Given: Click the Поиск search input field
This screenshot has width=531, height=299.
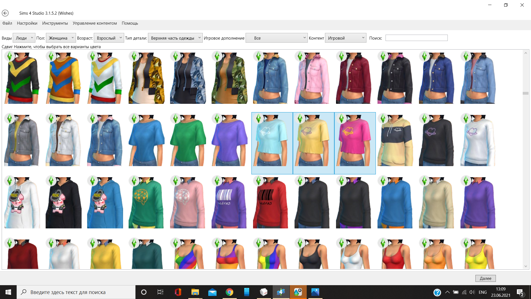Looking at the screenshot, I should pyautogui.click(x=416, y=38).
